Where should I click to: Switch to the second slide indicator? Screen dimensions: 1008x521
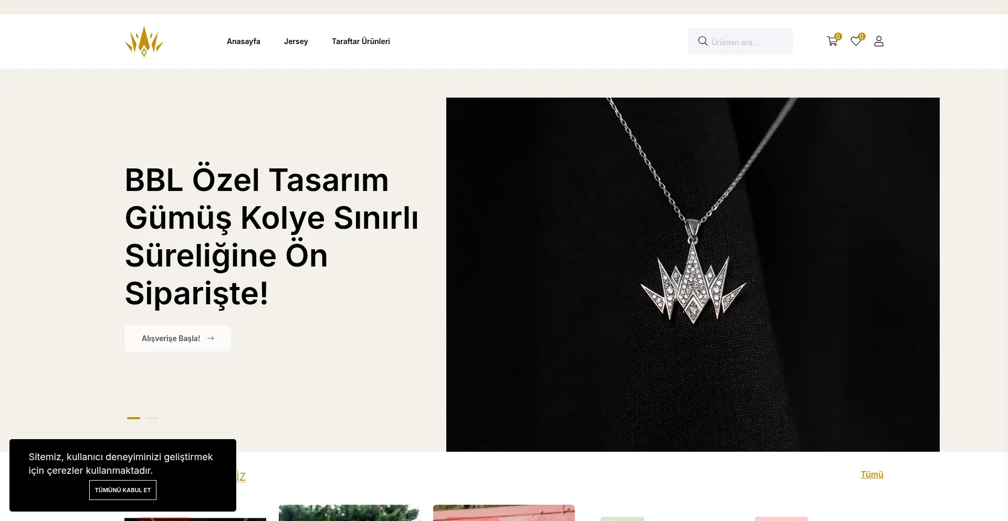point(152,418)
